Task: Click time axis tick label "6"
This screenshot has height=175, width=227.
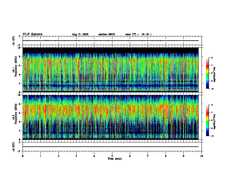Action: (130, 156)
